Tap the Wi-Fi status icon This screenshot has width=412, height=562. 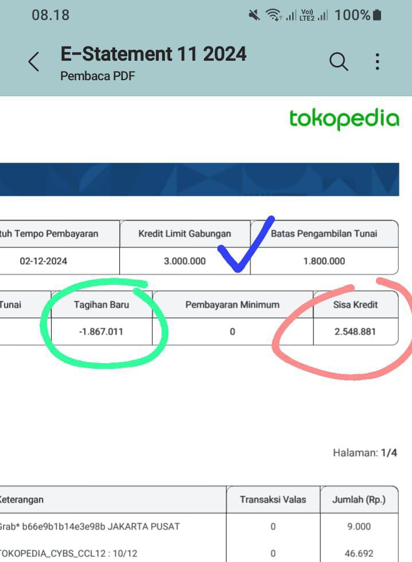tap(273, 15)
